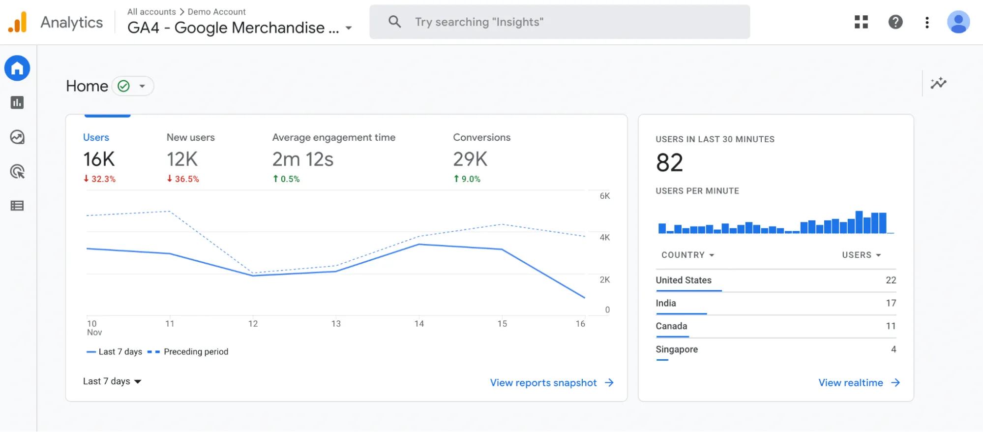This screenshot has height=432, width=983.
Task: Click the 9.0% conversions increase indicator
Action: [x=467, y=179]
